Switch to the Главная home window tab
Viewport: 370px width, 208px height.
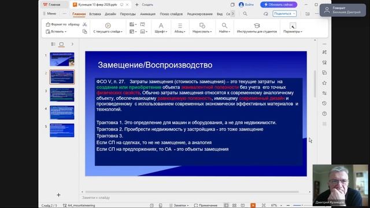point(52,5)
